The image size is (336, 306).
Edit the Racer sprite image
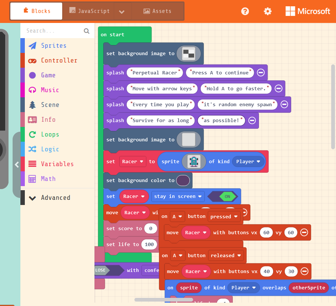click(x=194, y=162)
